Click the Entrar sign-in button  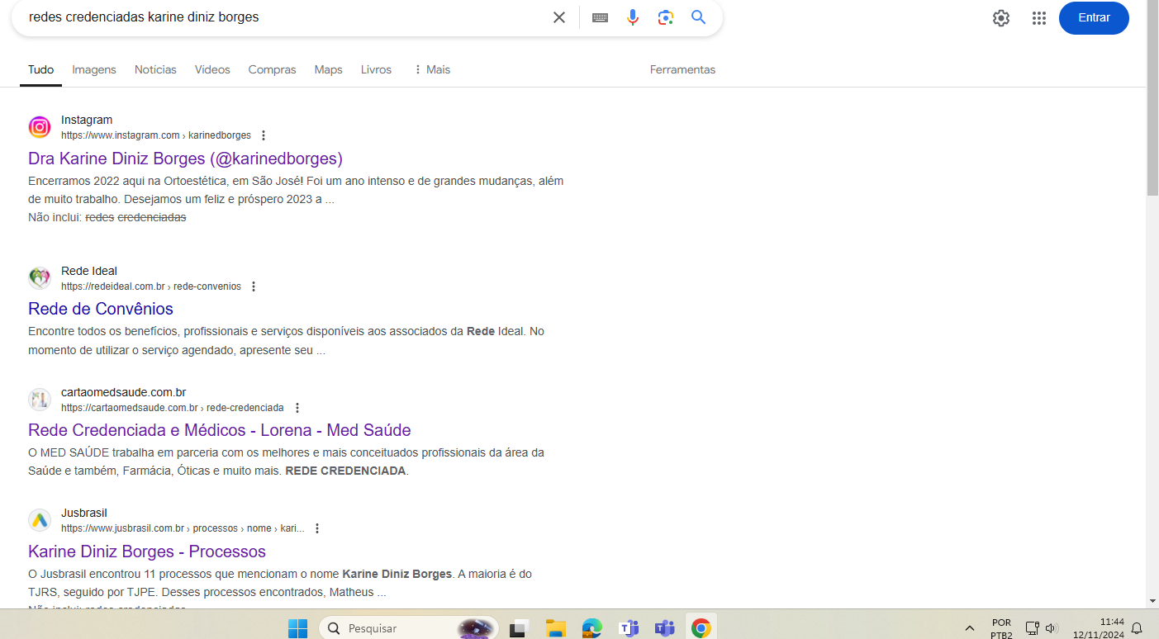1094,18
